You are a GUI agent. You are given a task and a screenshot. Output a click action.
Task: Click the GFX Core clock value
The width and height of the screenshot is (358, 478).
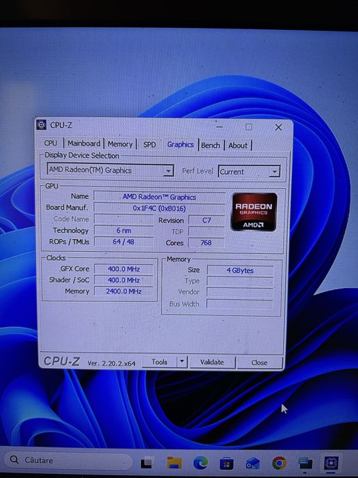(123, 269)
